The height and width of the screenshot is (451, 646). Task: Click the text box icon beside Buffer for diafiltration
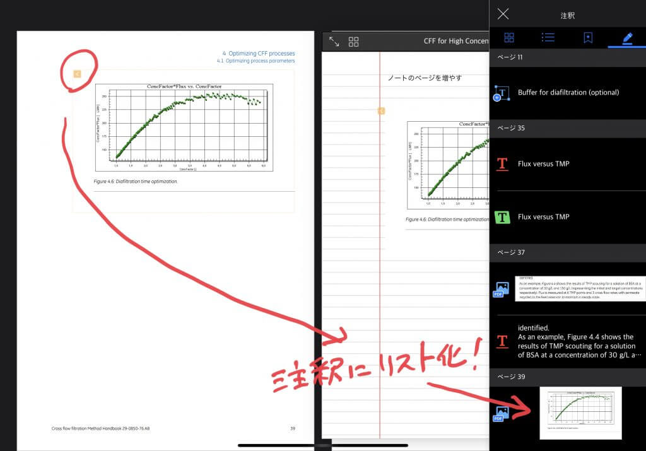tap(502, 93)
